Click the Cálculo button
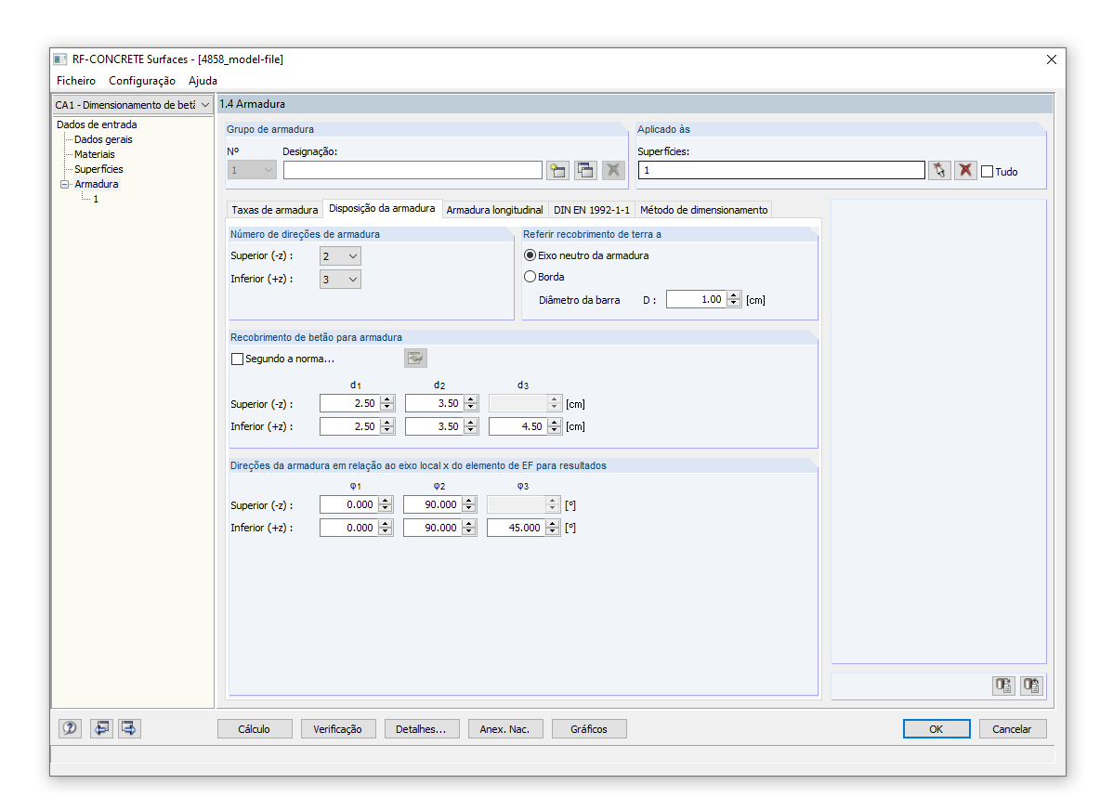Viewport: 1113px width, 810px height. [255, 729]
